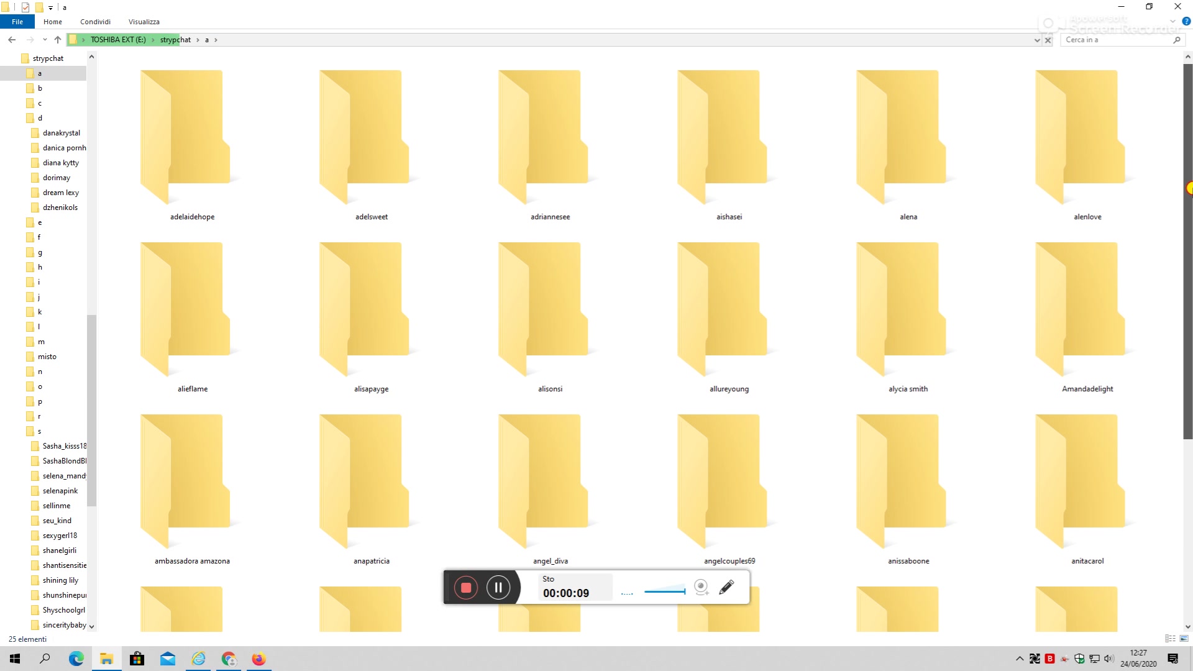This screenshot has height=671, width=1193.
Task: Click the navigation pane scrollbar thumb
Action: (x=91, y=410)
